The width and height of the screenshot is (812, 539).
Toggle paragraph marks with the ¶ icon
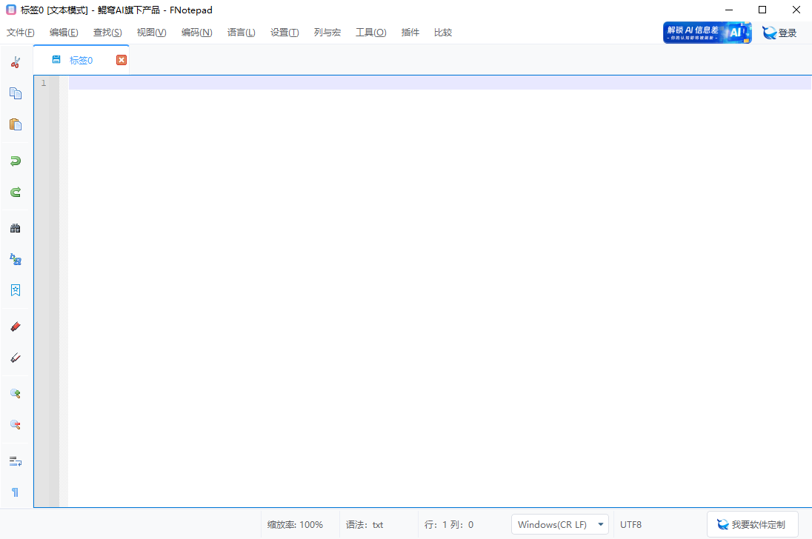click(x=16, y=492)
